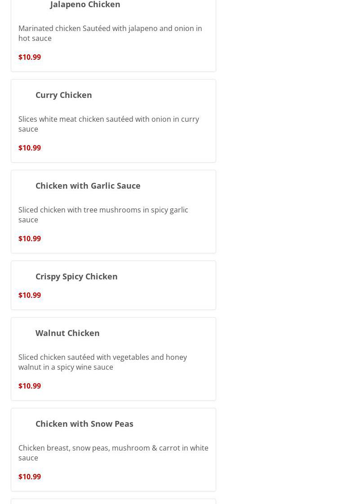Click the curry sauce description text
346x504 pixels.
[x=109, y=124]
